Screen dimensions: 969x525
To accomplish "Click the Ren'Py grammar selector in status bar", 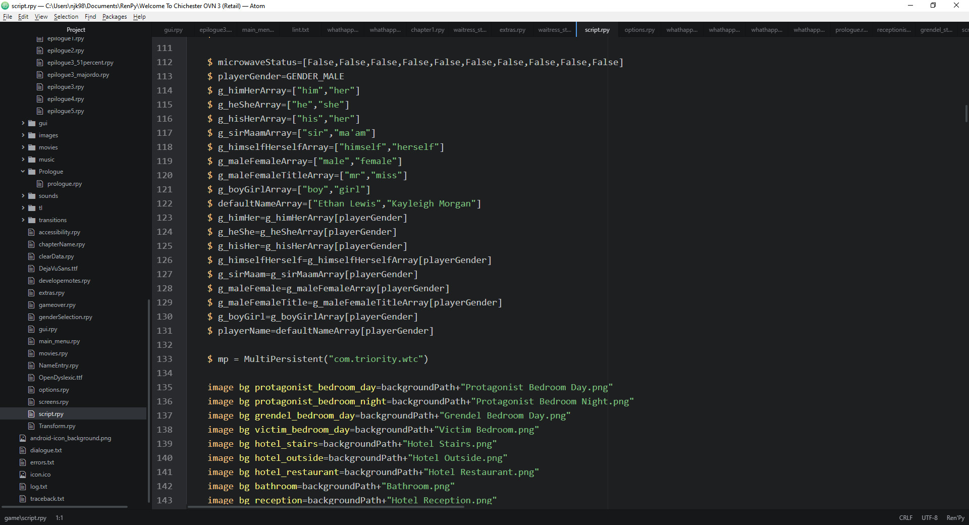I will (x=956, y=517).
